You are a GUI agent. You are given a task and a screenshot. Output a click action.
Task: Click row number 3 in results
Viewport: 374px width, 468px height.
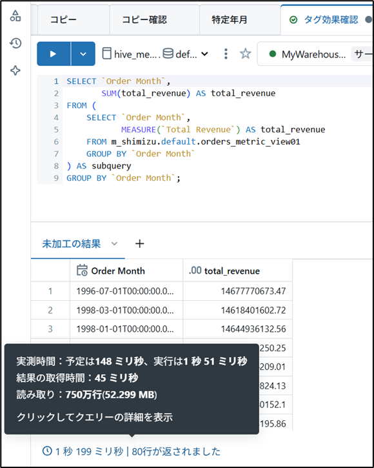(50, 329)
